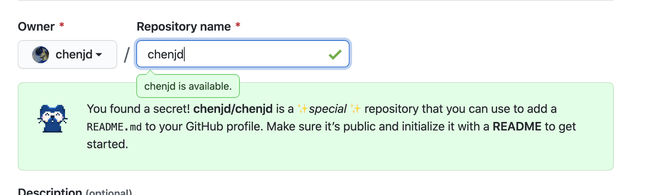Focus the Repository name text field

[243, 54]
